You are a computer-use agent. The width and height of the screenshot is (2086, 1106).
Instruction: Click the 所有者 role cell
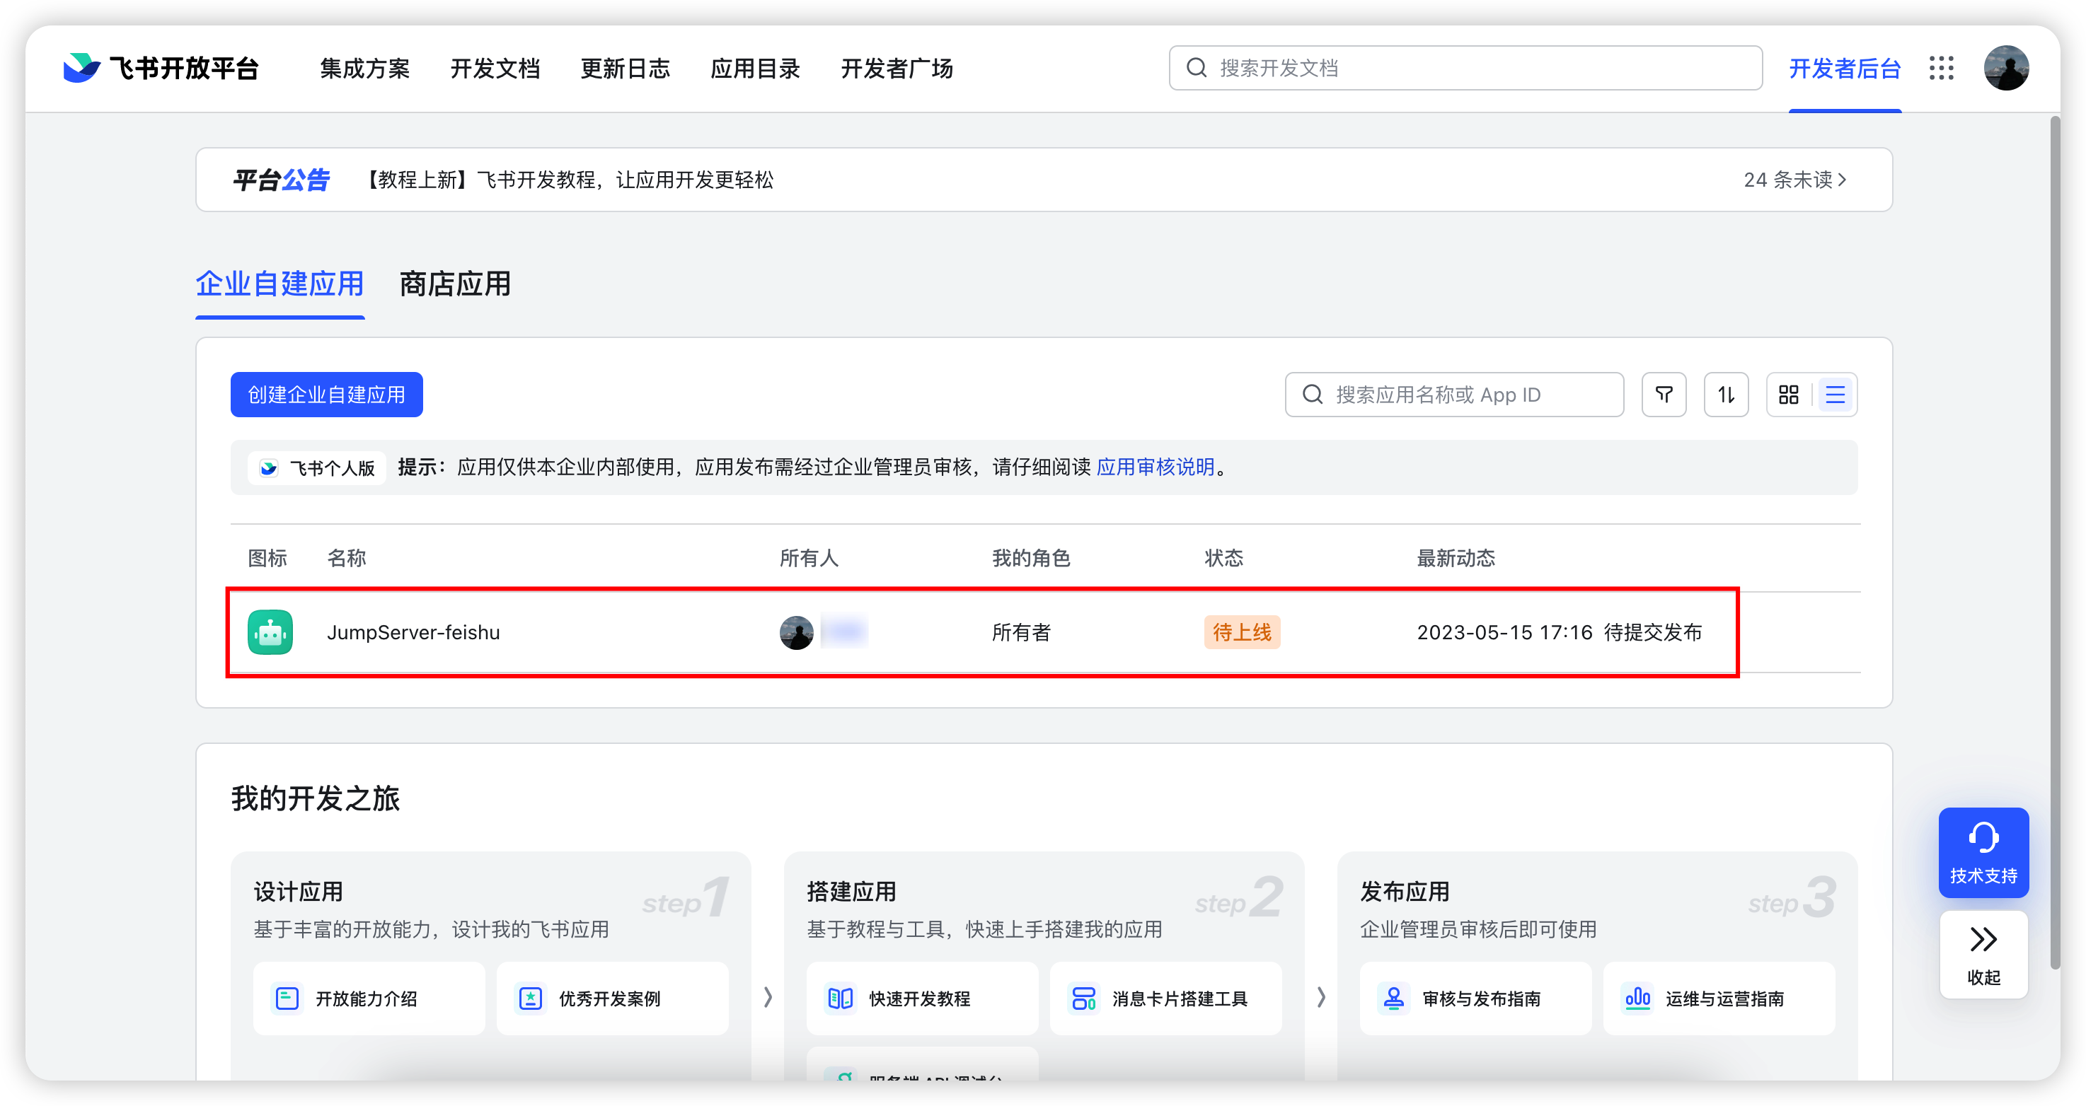click(x=1021, y=632)
